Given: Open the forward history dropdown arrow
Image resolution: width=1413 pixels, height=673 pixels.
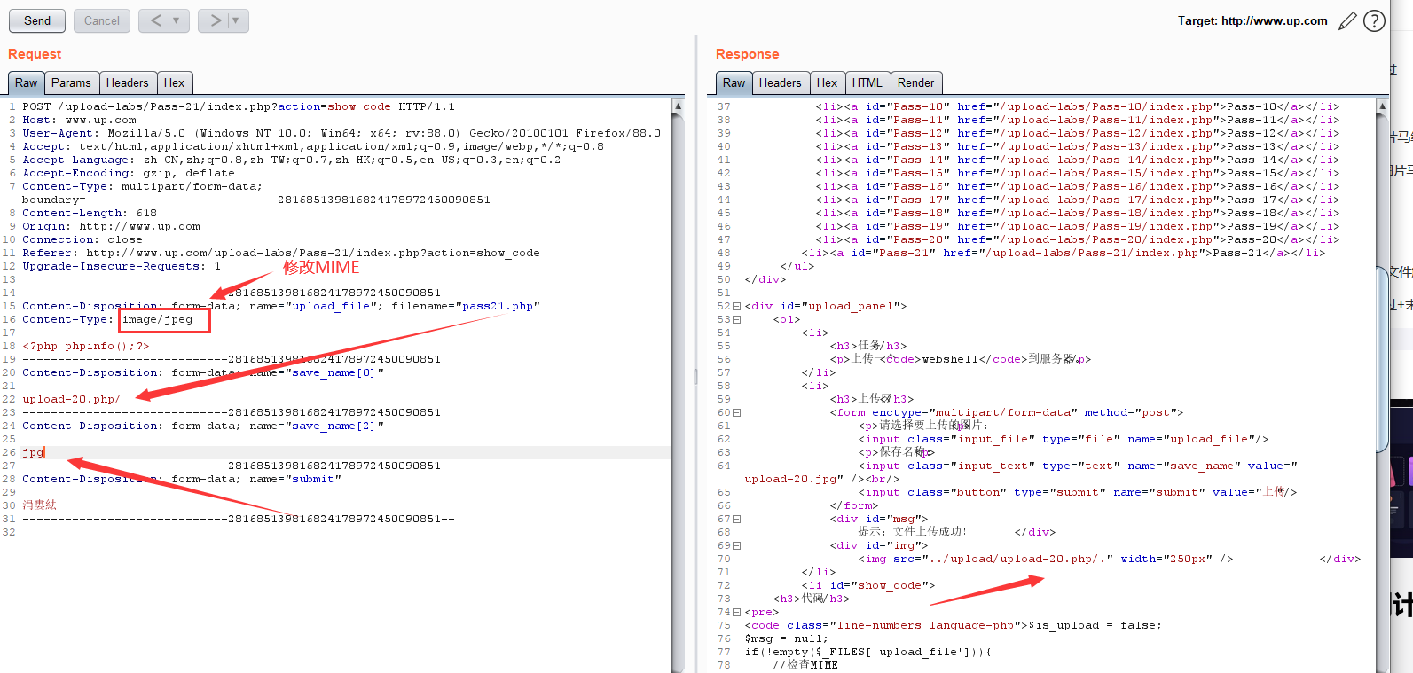Looking at the screenshot, I should 236,20.
